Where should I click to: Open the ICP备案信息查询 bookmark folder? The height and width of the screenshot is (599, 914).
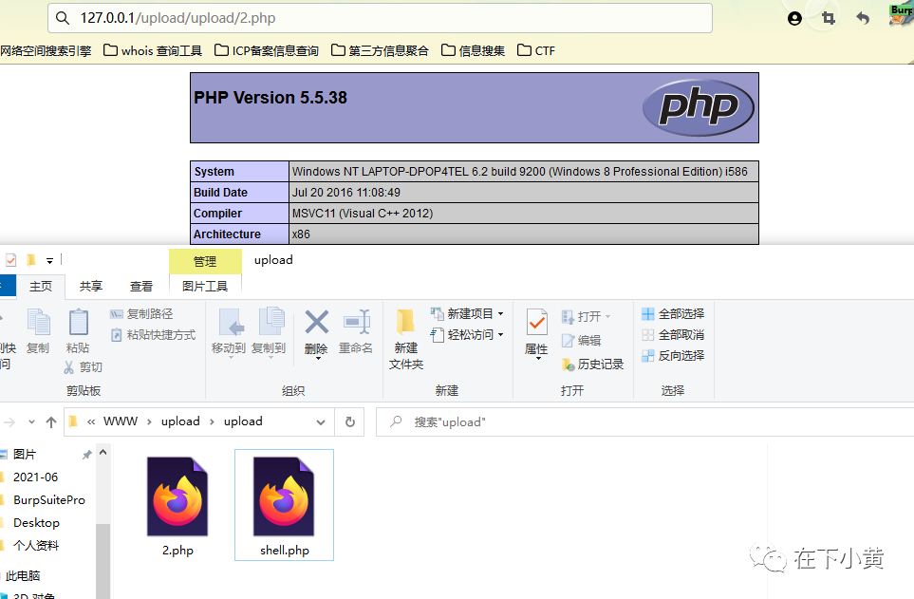pyautogui.click(x=267, y=50)
